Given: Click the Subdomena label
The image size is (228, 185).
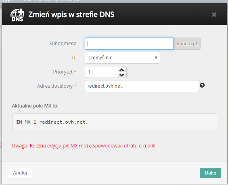Looking at the screenshot, I should pos(63,44).
